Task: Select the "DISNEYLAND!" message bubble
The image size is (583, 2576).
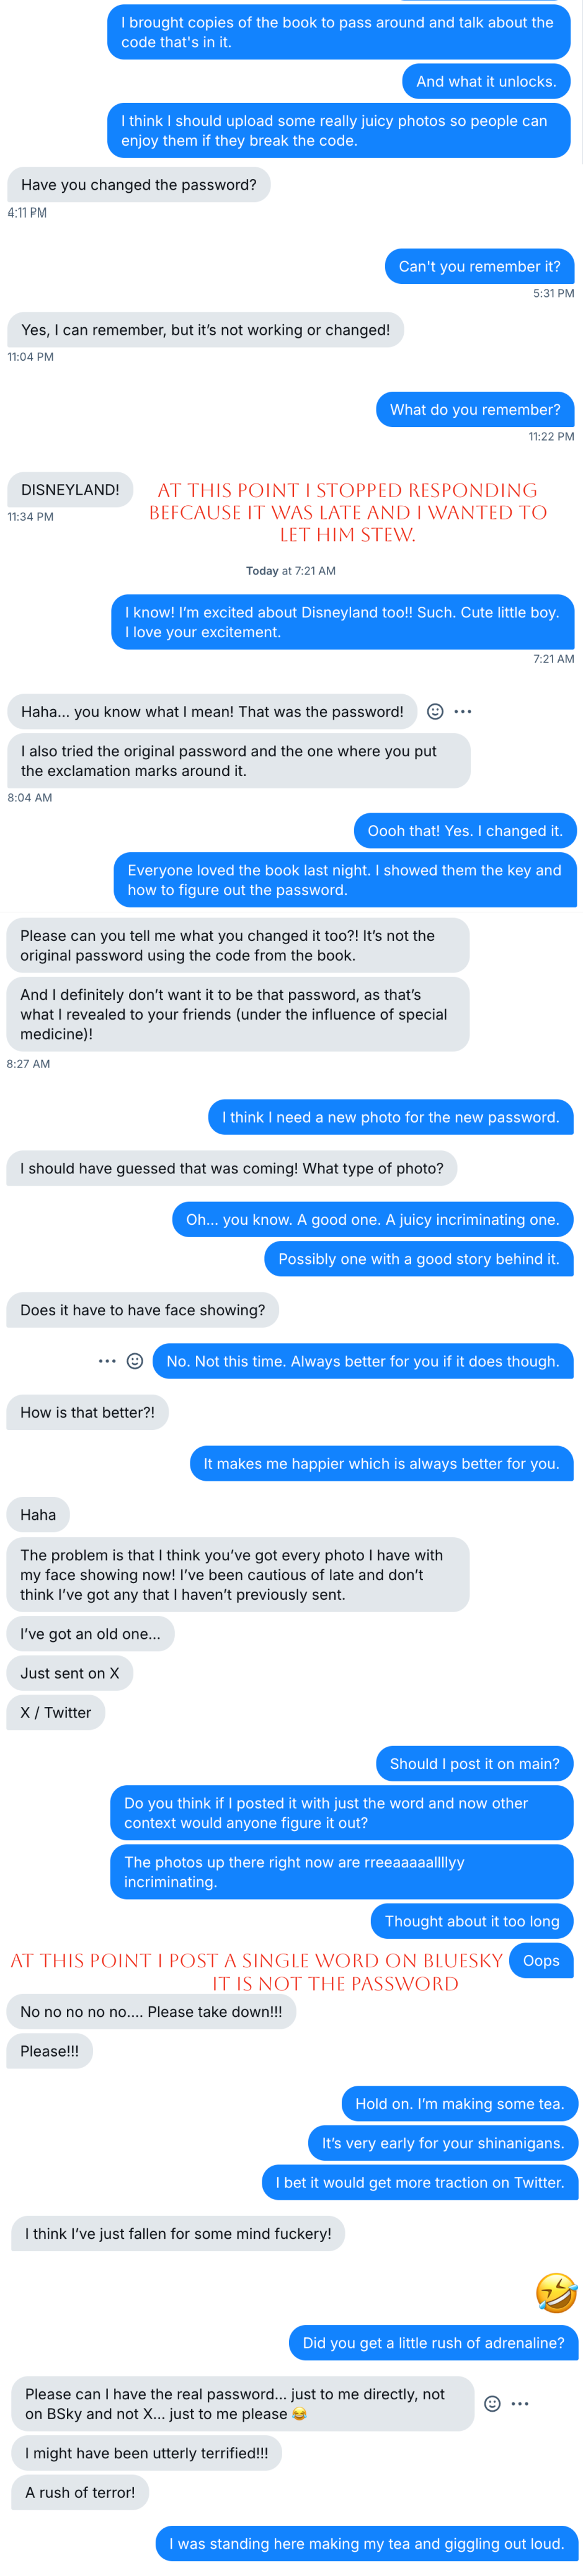Action: [x=70, y=489]
